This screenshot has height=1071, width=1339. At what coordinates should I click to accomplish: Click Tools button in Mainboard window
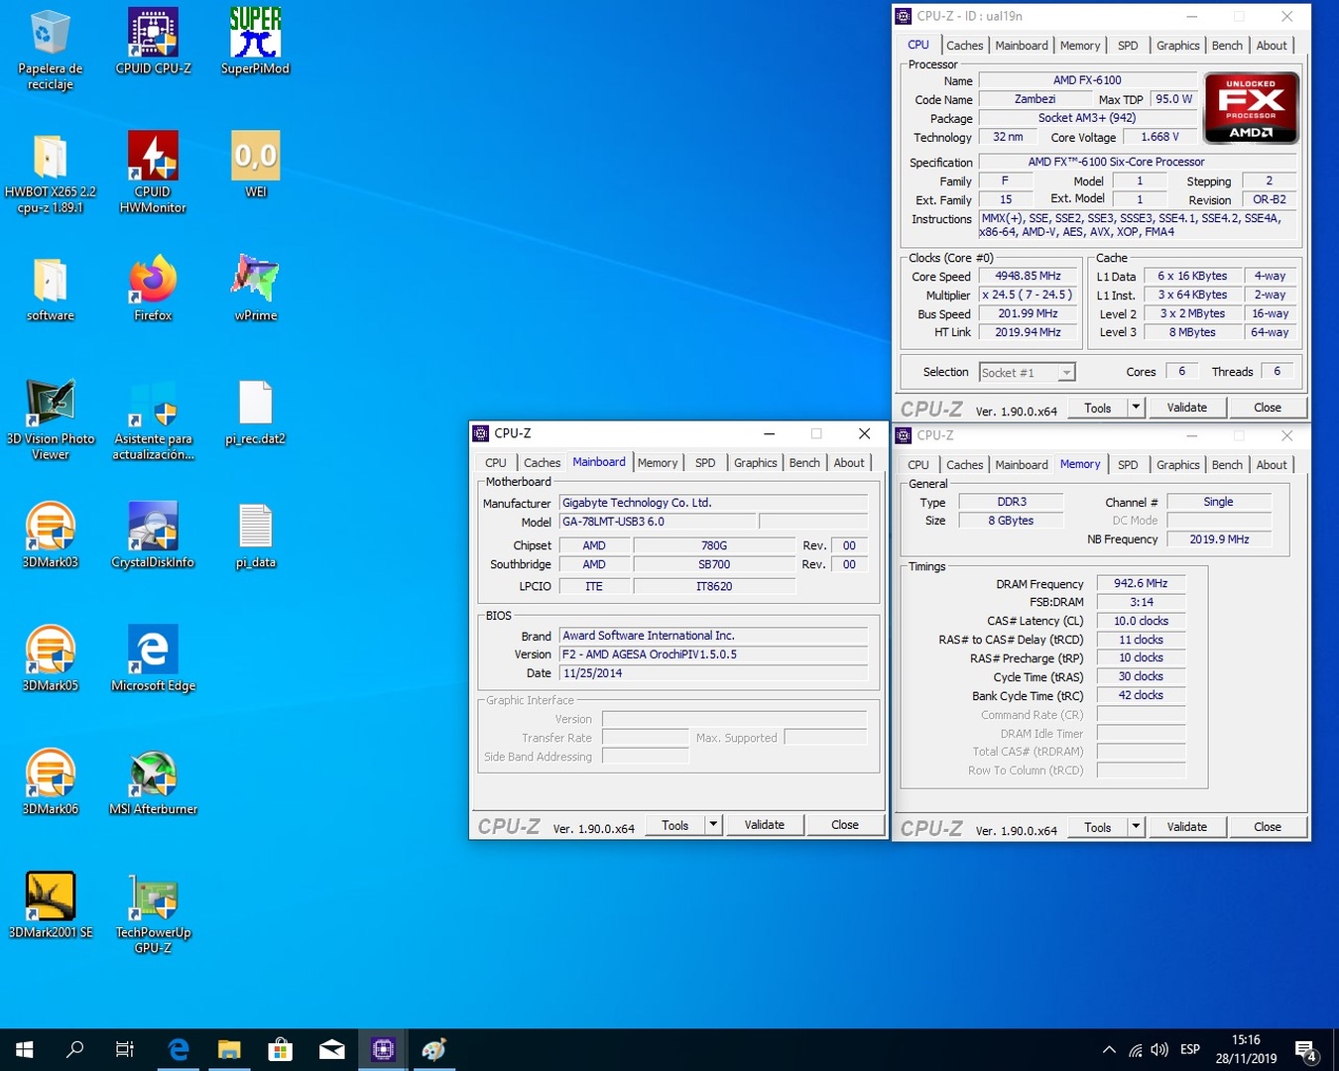coord(675,825)
